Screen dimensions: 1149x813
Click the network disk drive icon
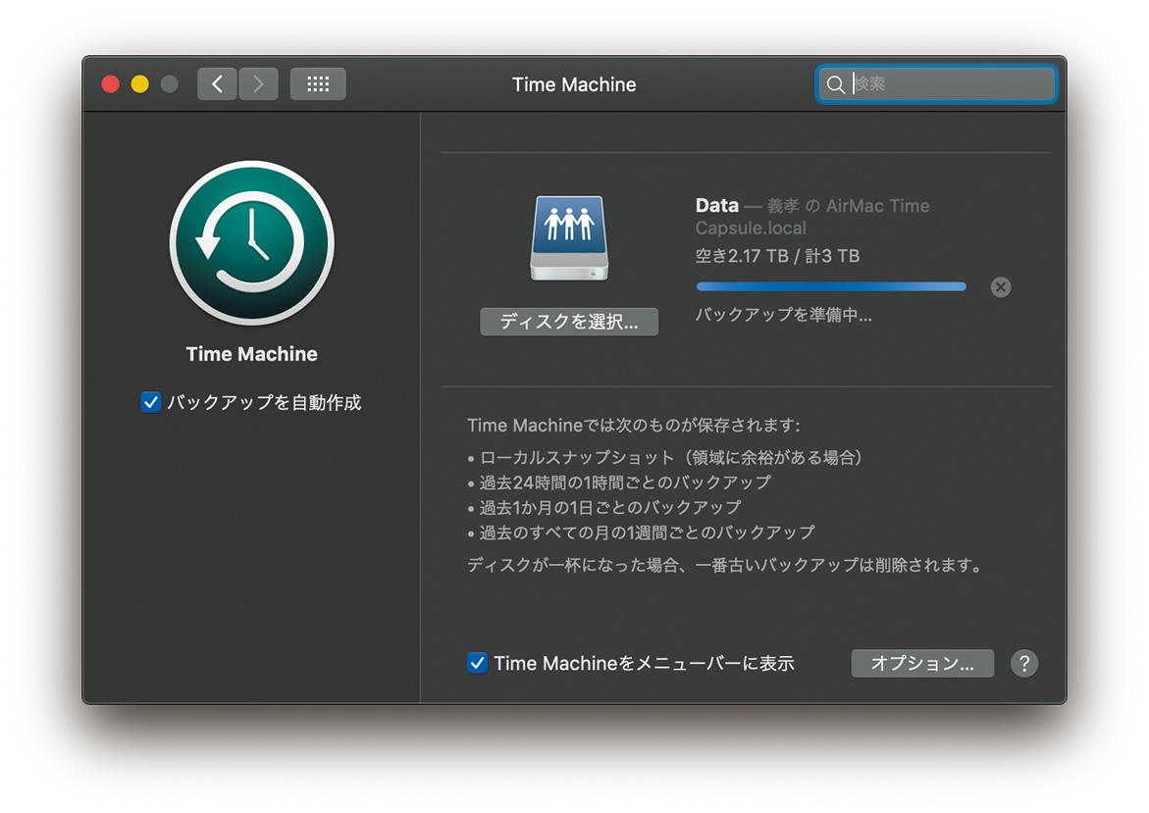click(x=569, y=238)
